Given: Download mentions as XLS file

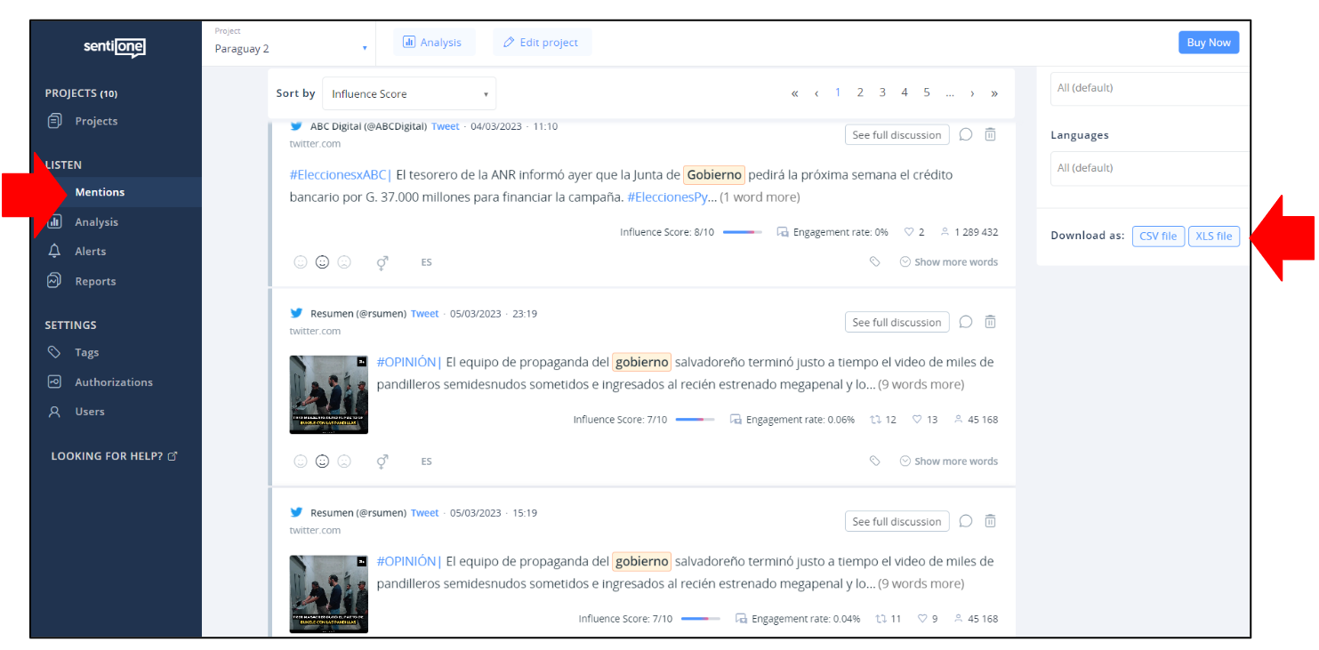Looking at the screenshot, I should [x=1214, y=236].
